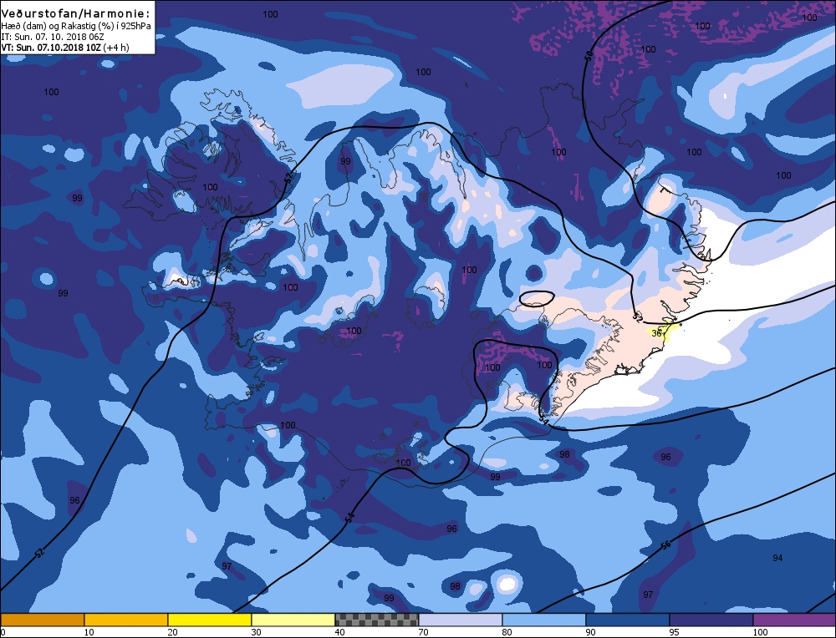Image resolution: width=836 pixels, height=638 pixels.
Task: Click the '90' tick label on the legend
Action: point(591,632)
